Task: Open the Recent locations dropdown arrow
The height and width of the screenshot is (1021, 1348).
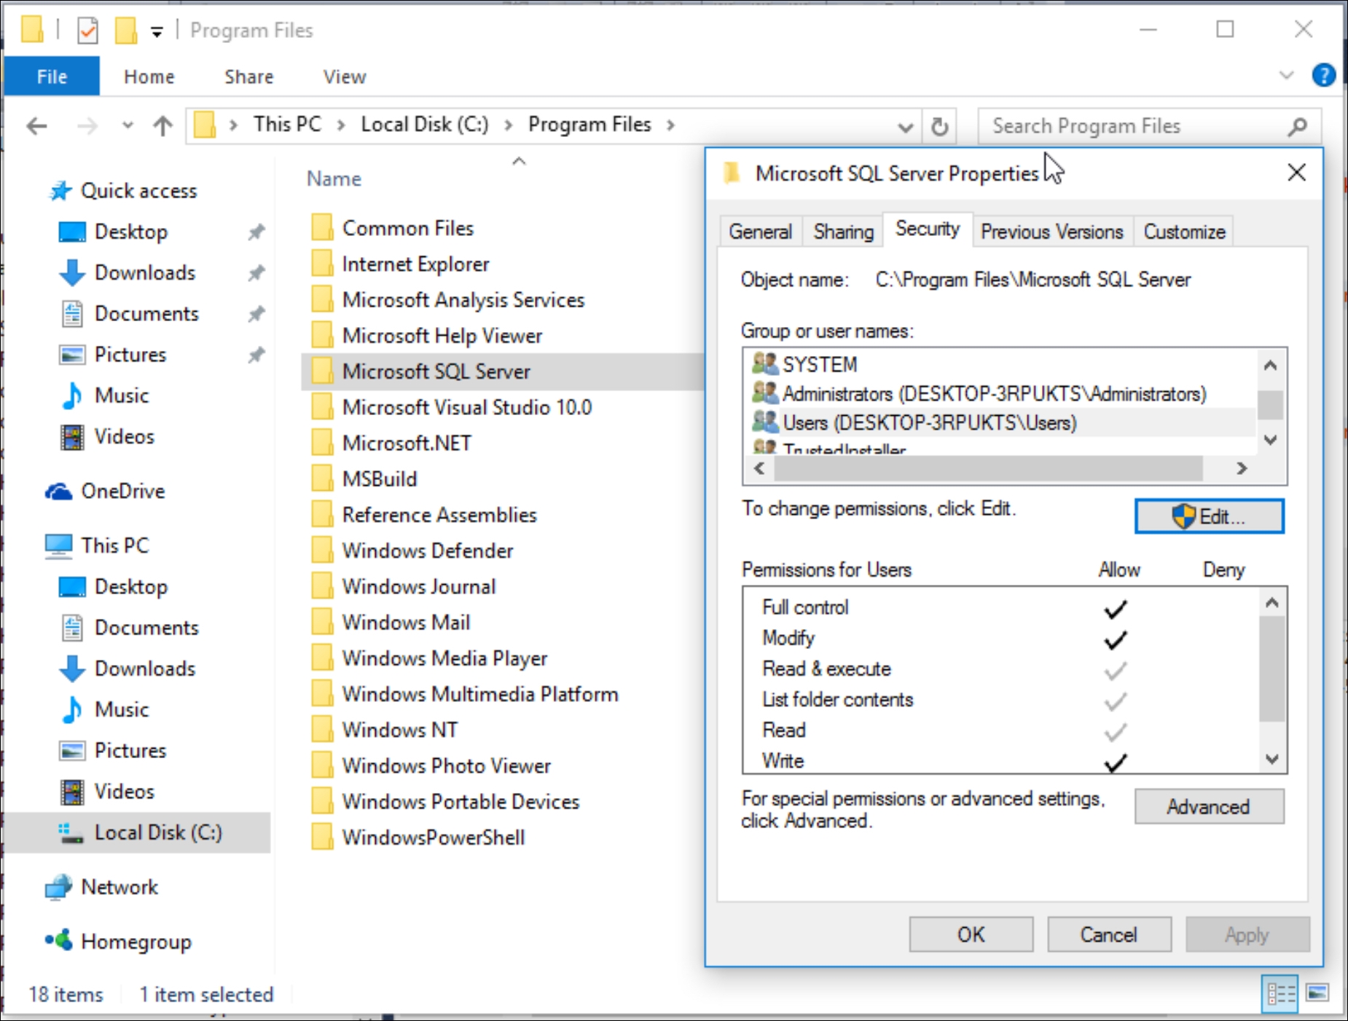Action: tap(128, 126)
